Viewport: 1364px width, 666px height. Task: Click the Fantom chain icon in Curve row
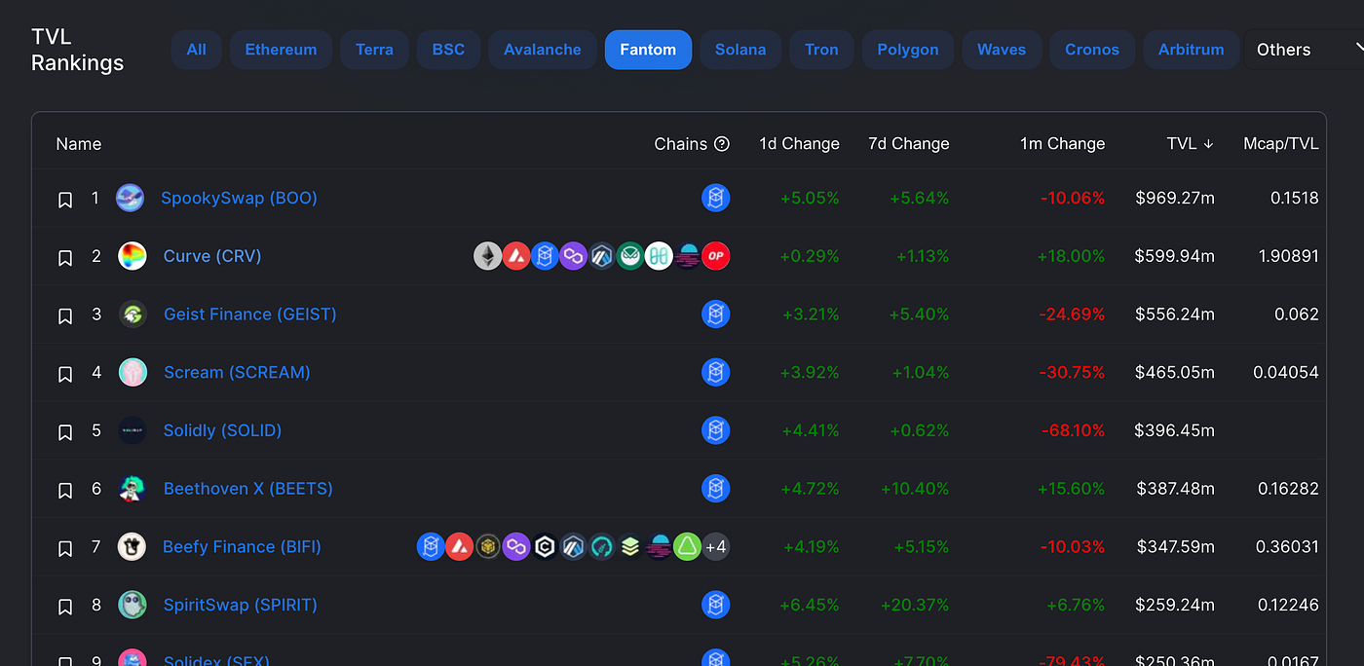point(545,256)
